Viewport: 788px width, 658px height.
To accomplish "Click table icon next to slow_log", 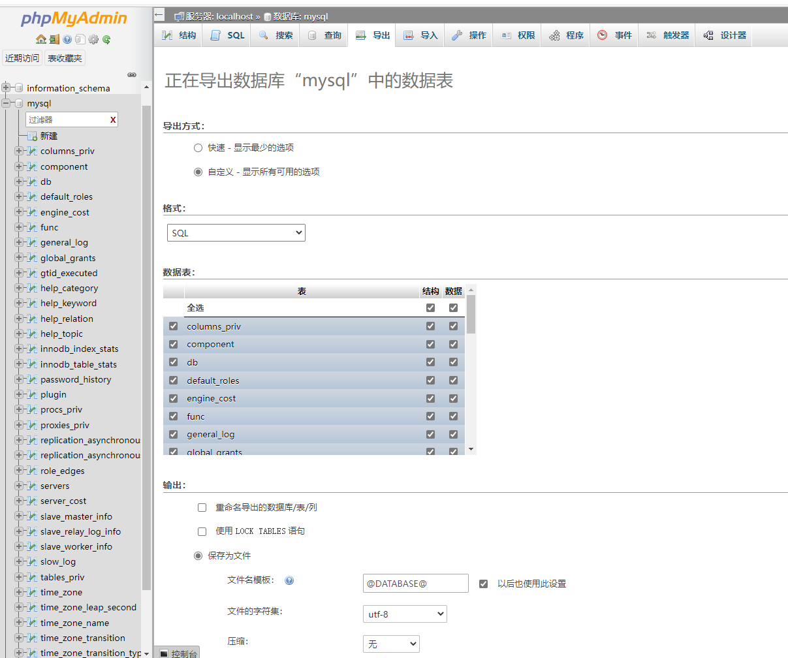I will coord(32,561).
